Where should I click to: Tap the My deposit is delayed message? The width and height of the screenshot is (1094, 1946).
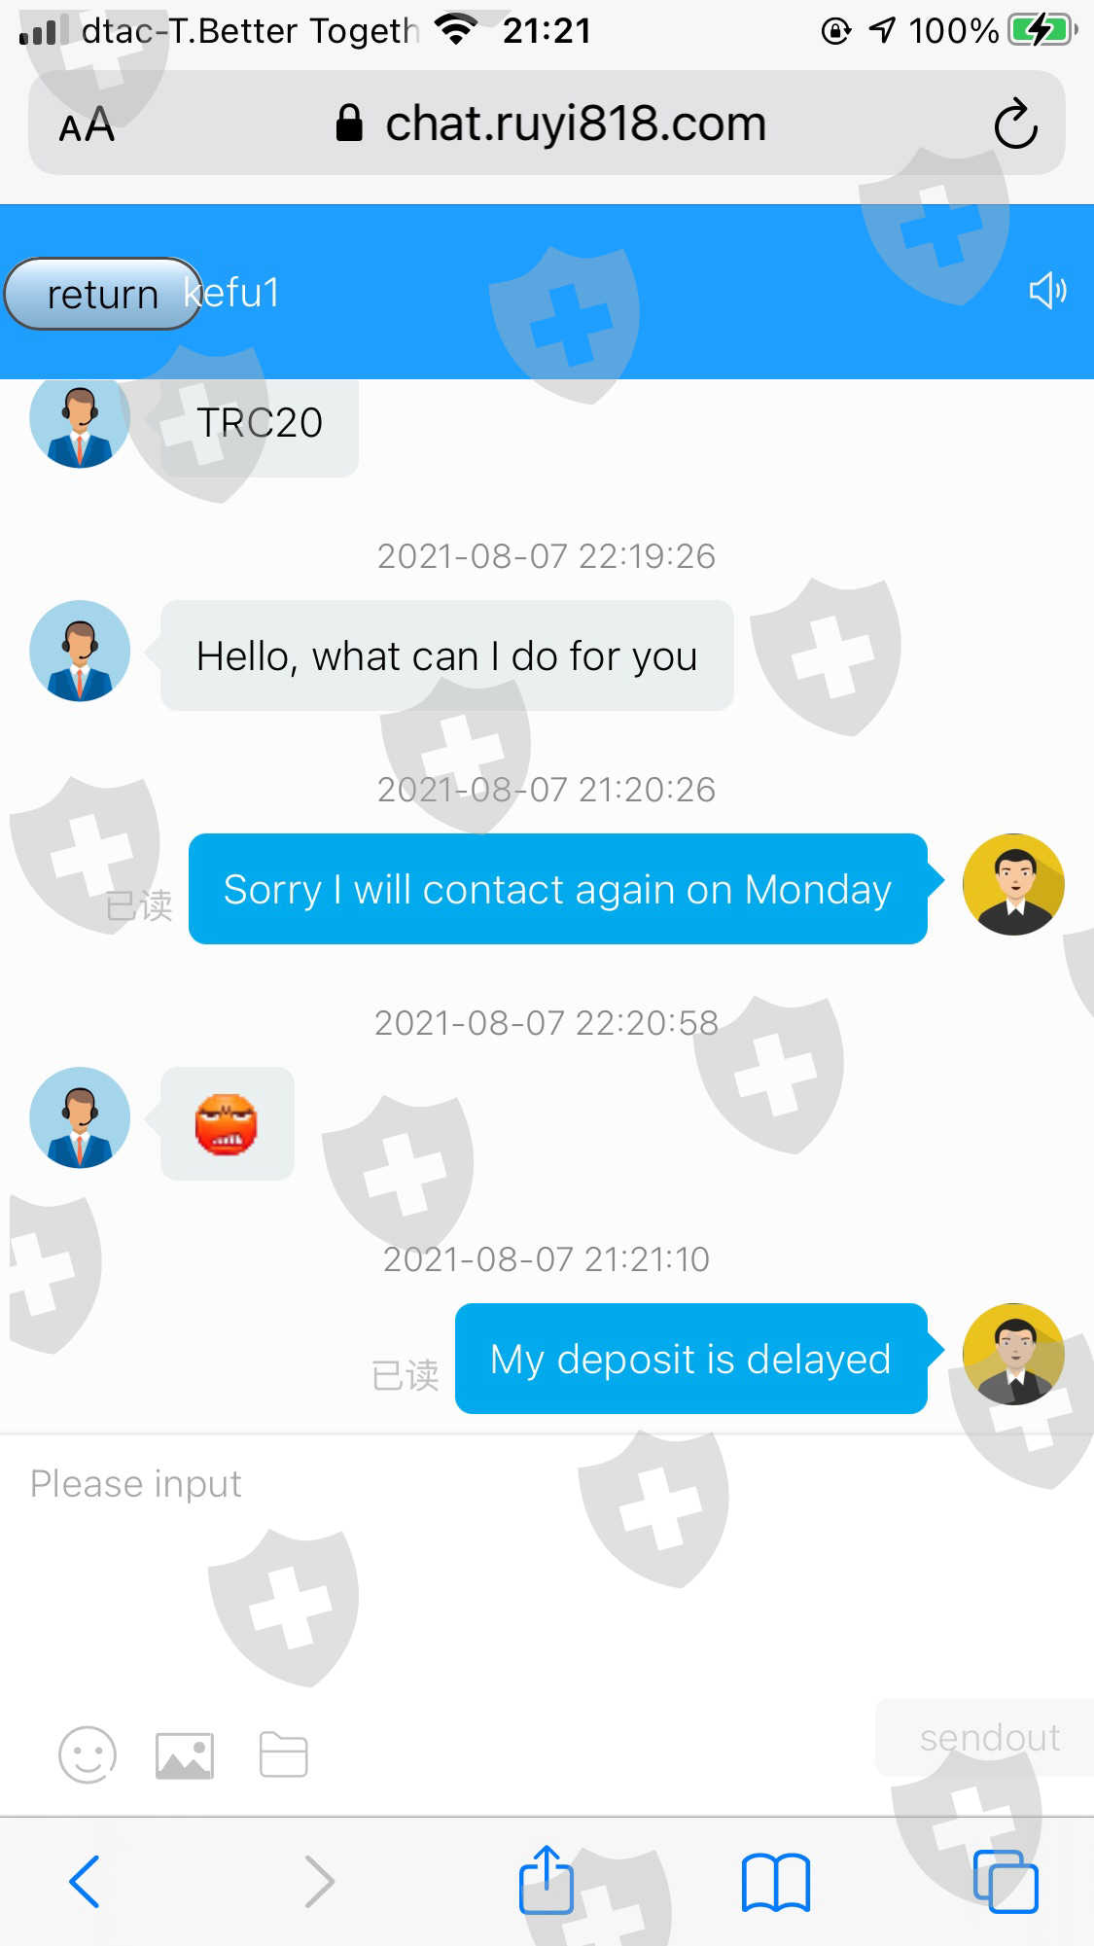[690, 1359]
